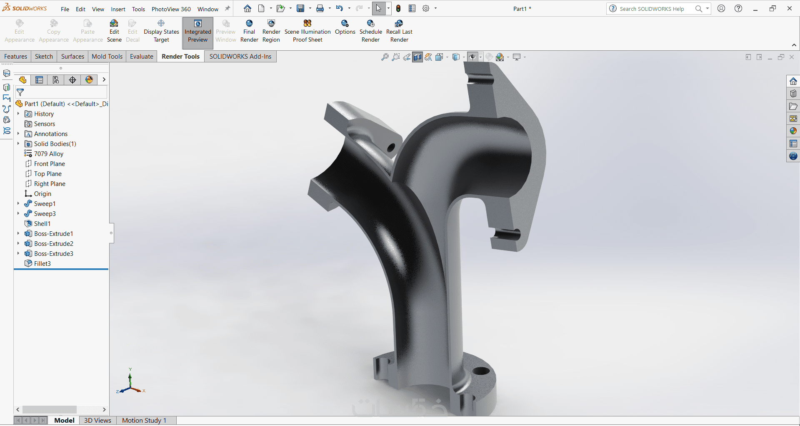Switch to the Evaluate tab
Screen dimensions: 800x426
(x=142, y=57)
